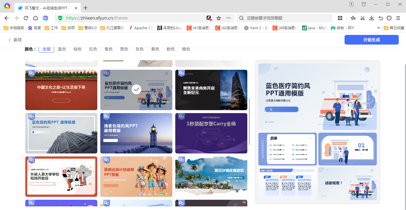Viewport: 406px width, 210px height.
Task: Click the 目录 contents preview slide
Action: [288, 149]
